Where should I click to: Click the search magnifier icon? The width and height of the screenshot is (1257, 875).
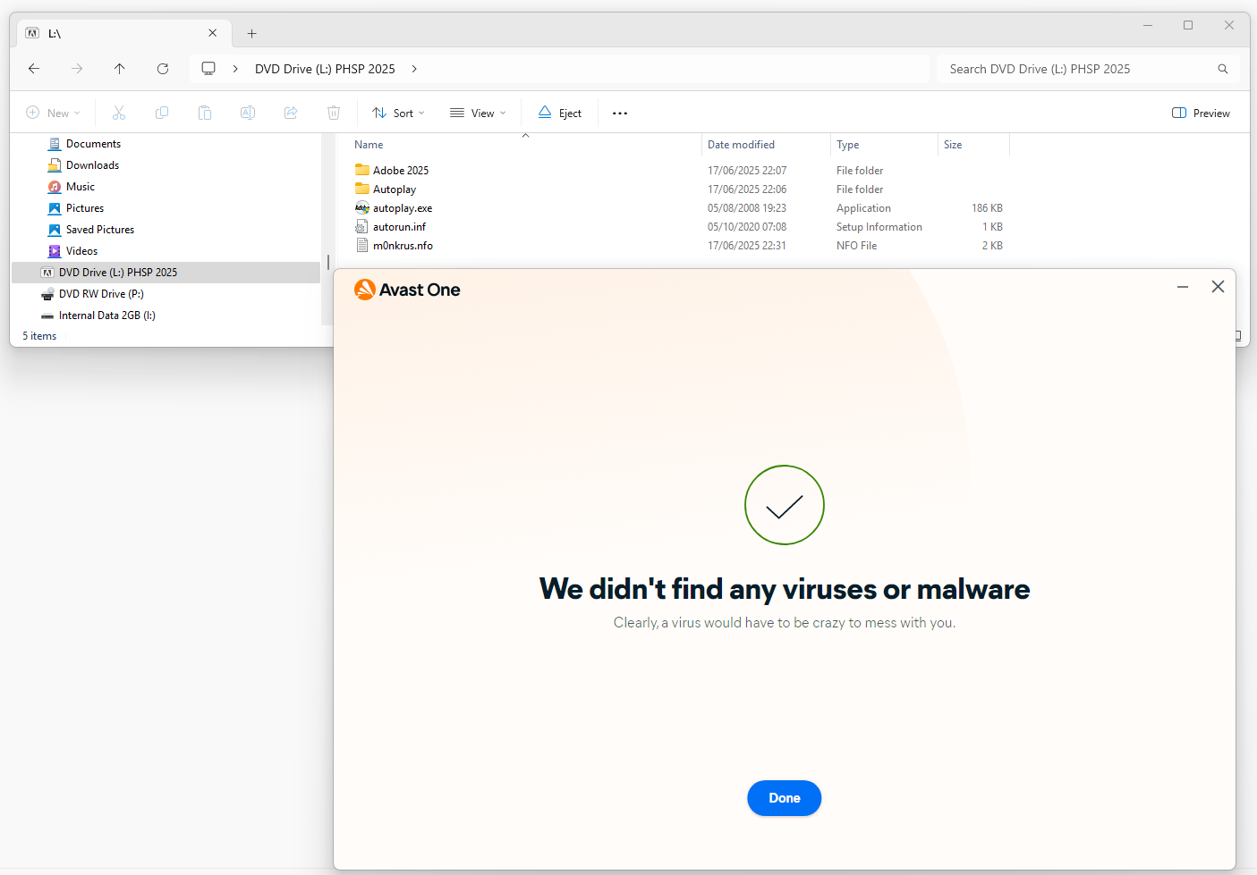1223,69
